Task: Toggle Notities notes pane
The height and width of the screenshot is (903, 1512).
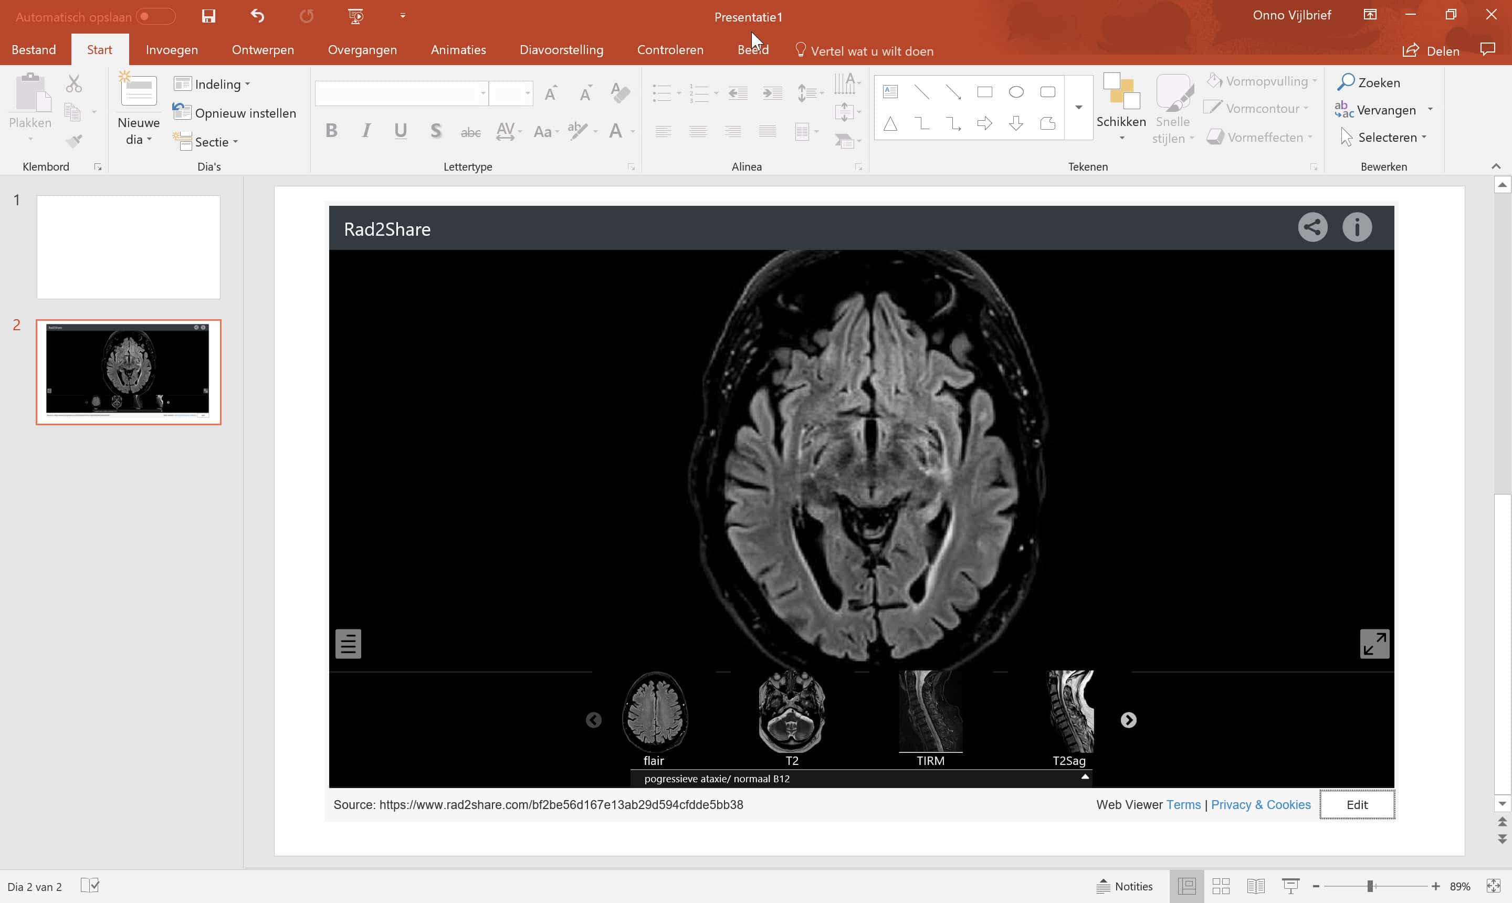Action: (x=1125, y=886)
